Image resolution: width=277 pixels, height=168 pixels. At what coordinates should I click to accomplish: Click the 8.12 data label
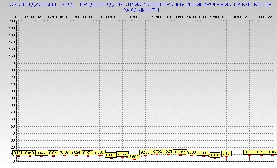click(x=226, y=153)
